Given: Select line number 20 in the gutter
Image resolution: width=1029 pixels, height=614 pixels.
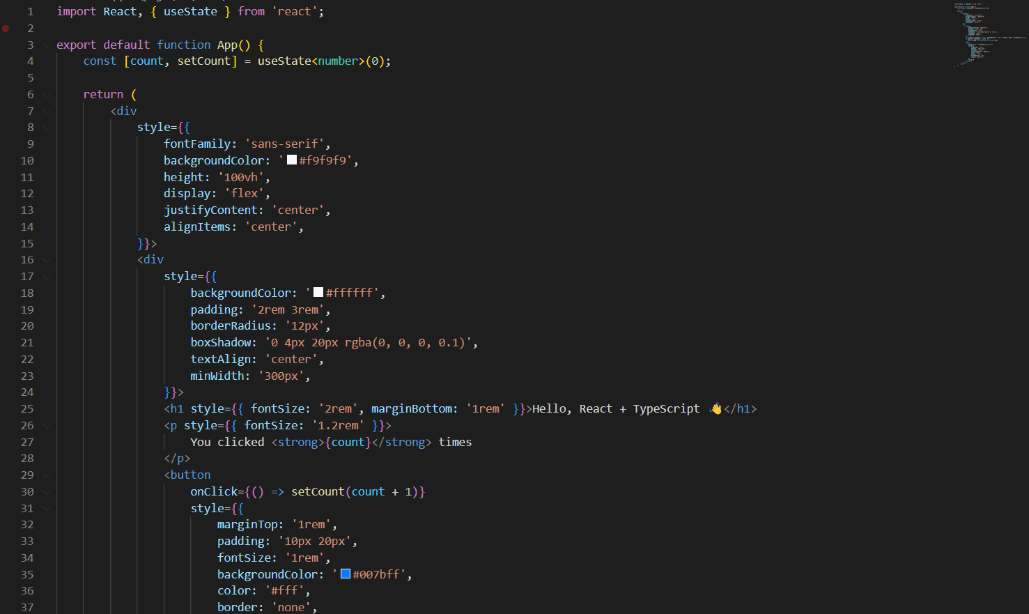Looking at the screenshot, I should [x=27, y=326].
